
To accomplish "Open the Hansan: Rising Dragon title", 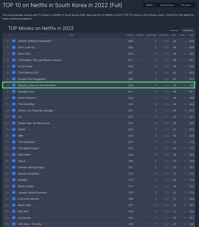I will tap(31, 168).
